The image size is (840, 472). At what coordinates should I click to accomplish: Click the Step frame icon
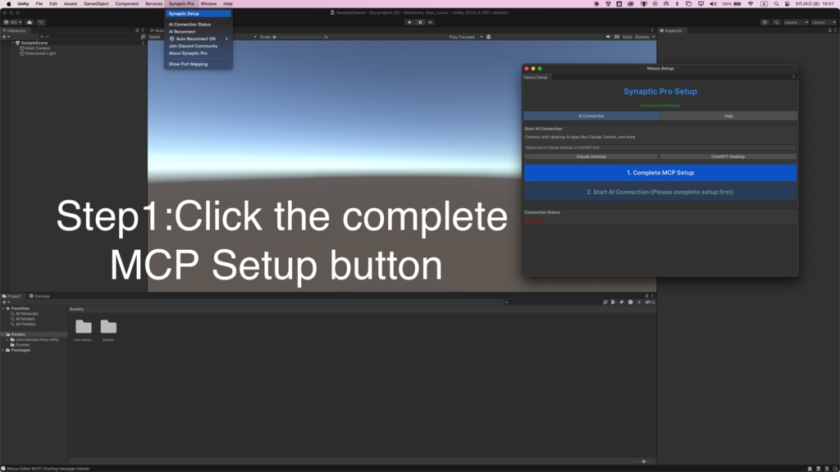[430, 22]
